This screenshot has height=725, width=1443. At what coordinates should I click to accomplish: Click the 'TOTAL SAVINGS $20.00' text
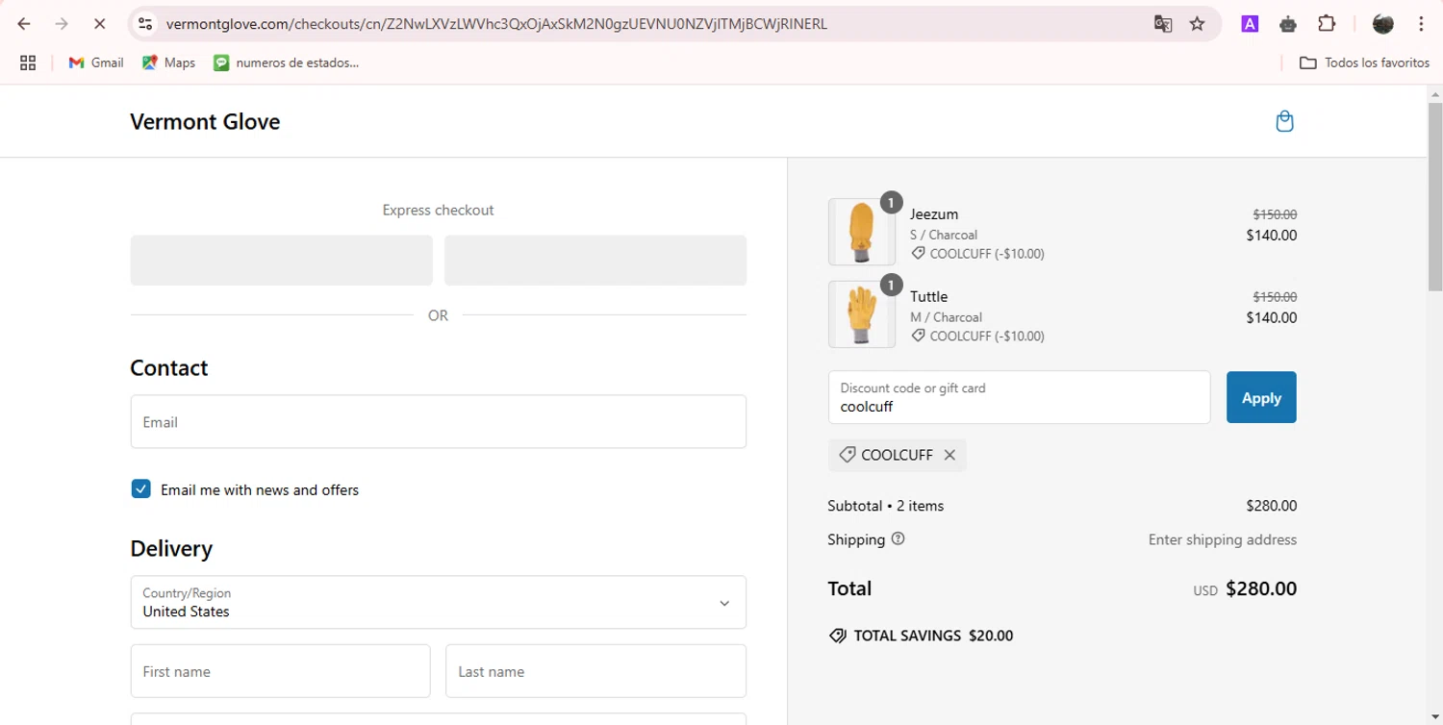coord(933,636)
